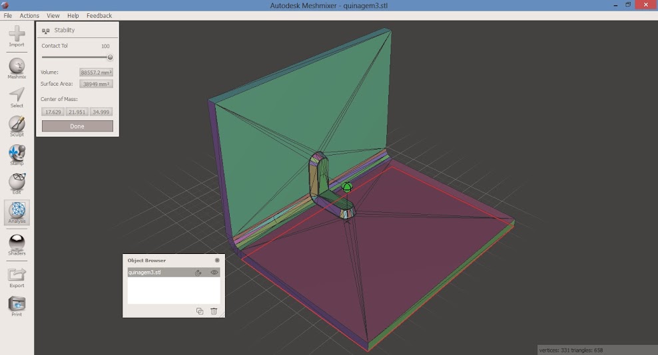This screenshot has height=355, width=658.
Task: Click the green center of mass sphere
Action: [346, 187]
